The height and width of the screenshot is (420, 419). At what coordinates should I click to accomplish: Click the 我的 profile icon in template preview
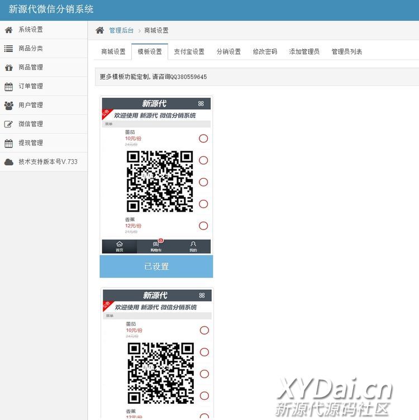point(193,244)
